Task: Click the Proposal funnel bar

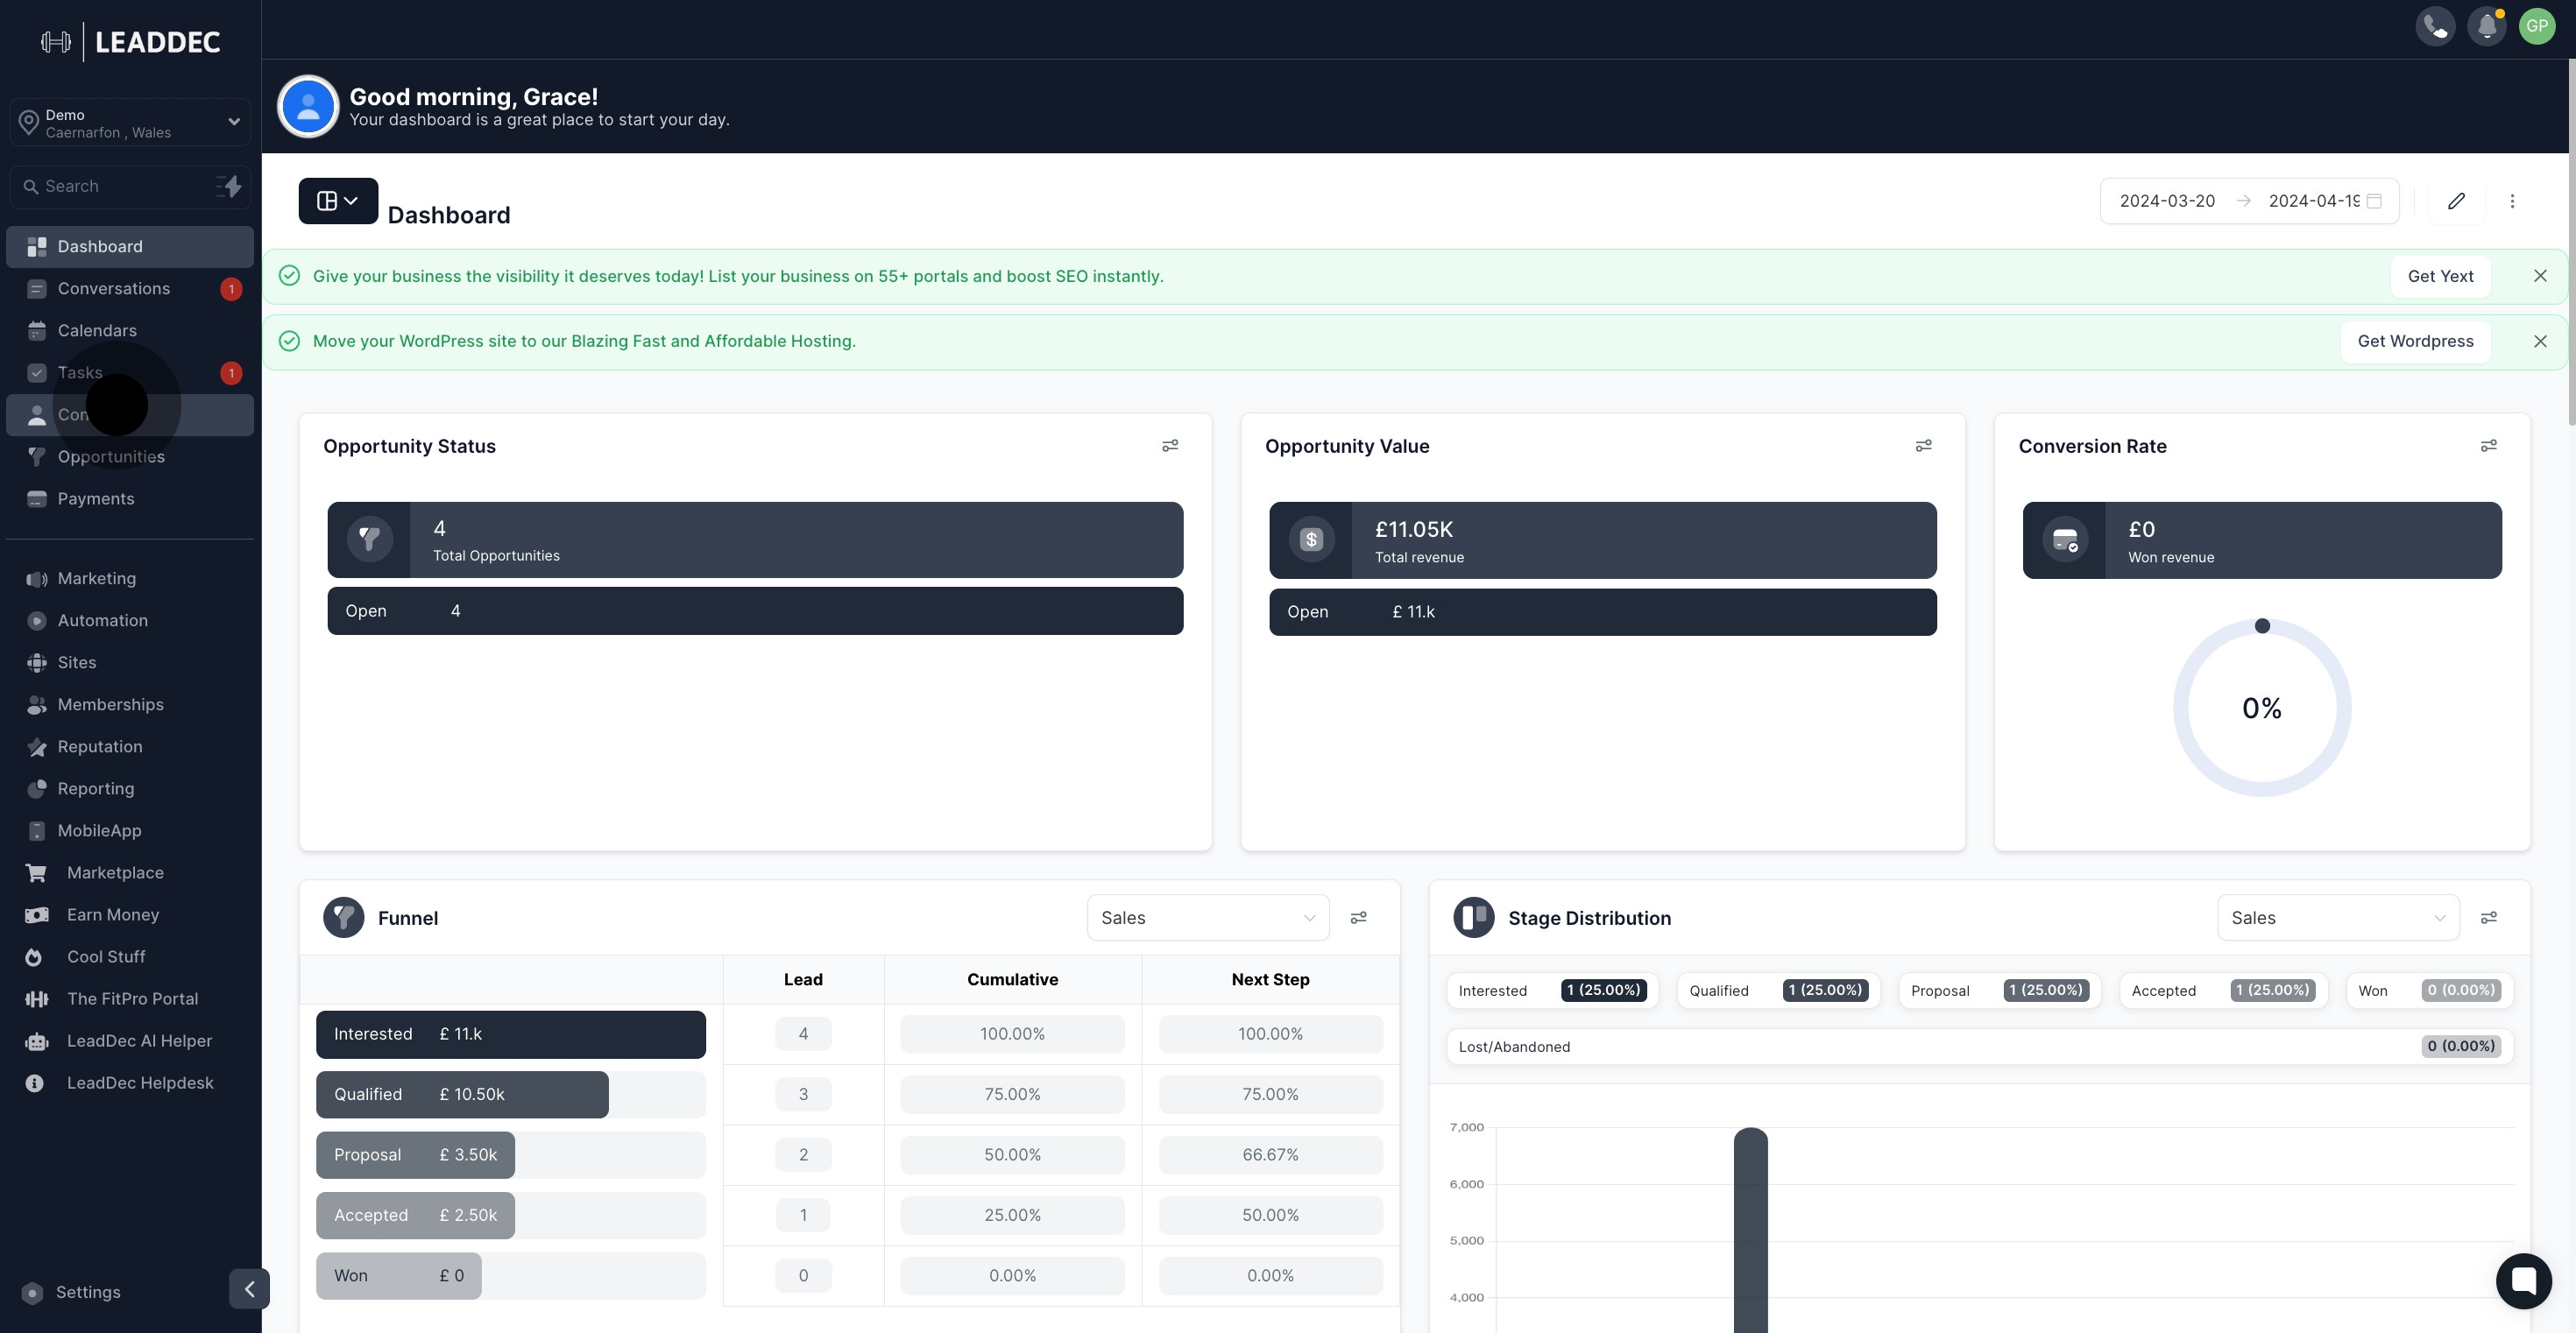Action: point(415,1155)
